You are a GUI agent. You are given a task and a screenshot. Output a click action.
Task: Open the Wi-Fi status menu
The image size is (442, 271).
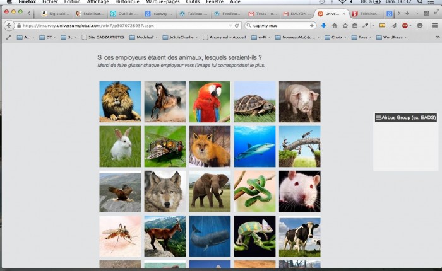point(342,2)
